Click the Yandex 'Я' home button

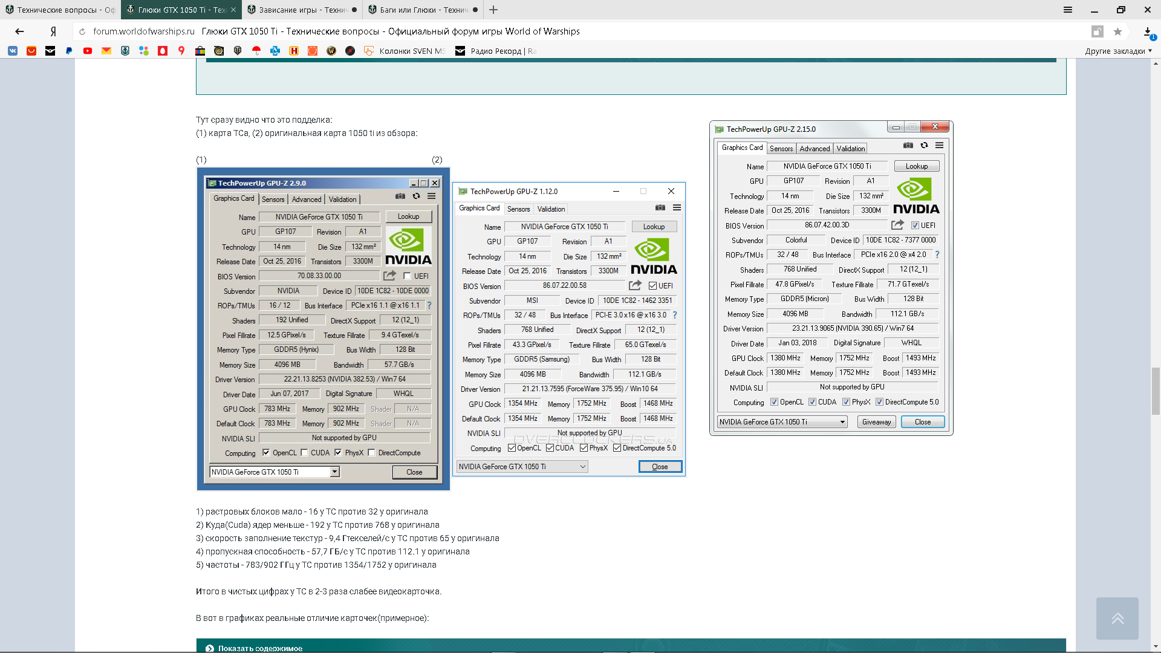point(53,31)
